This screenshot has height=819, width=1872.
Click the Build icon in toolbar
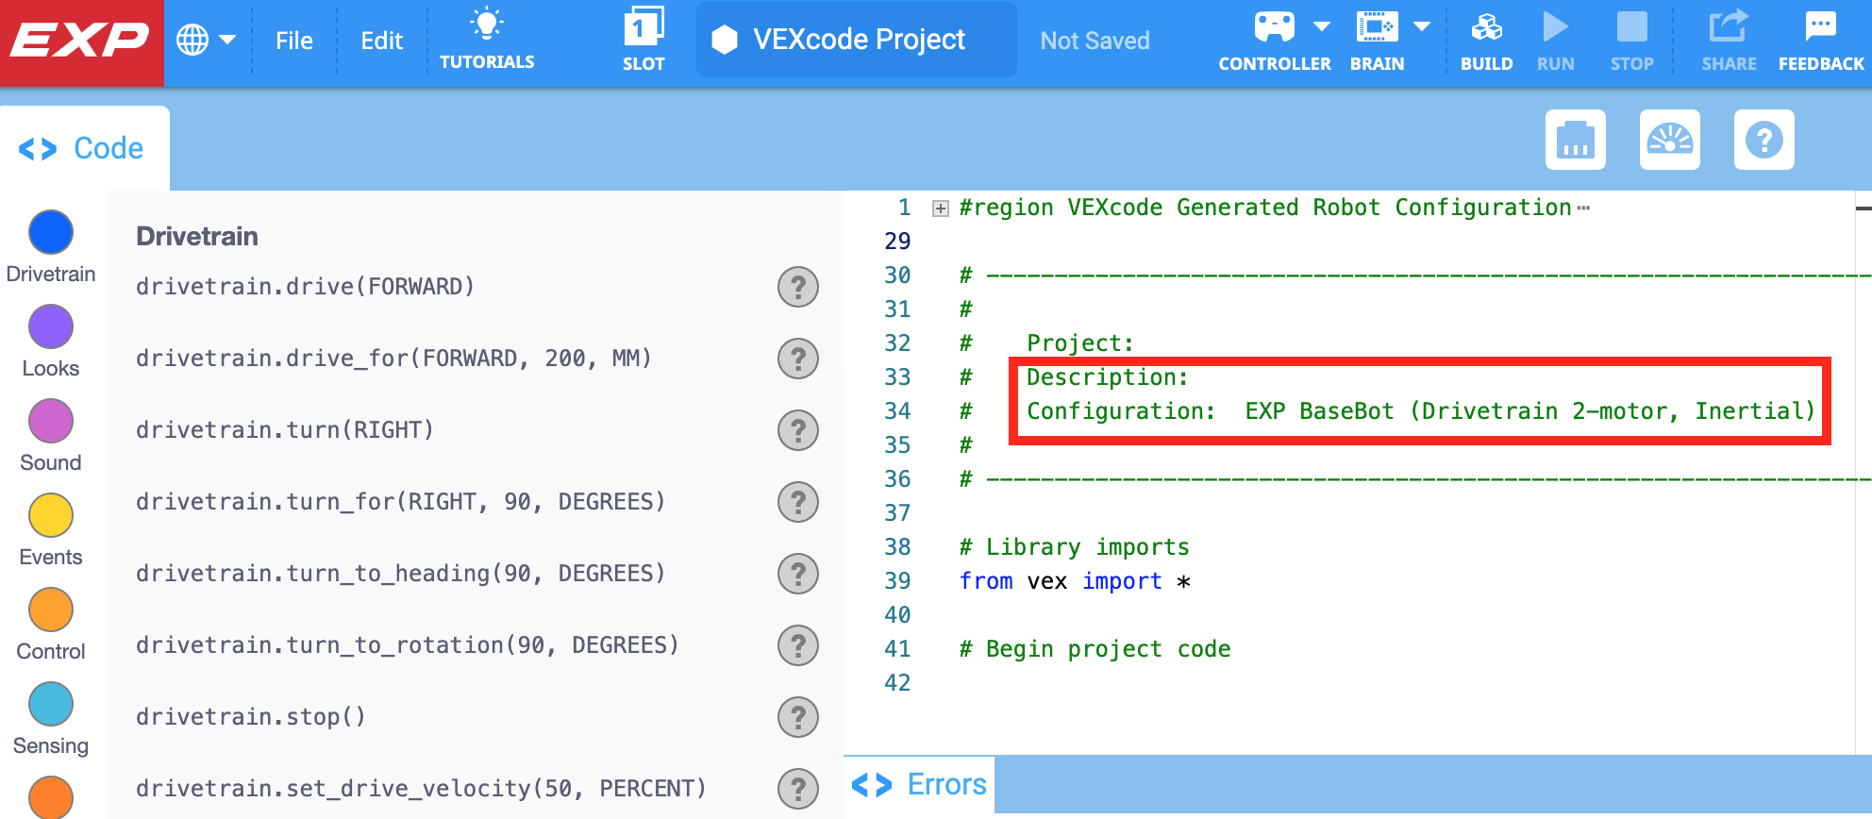[x=1486, y=28]
